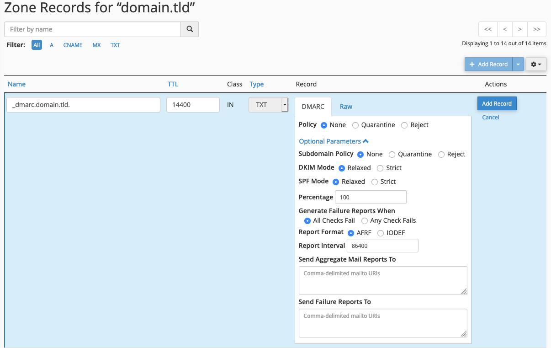Select the IODEF report format
Image resolution: width=551 pixels, height=348 pixels.
point(381,233)
